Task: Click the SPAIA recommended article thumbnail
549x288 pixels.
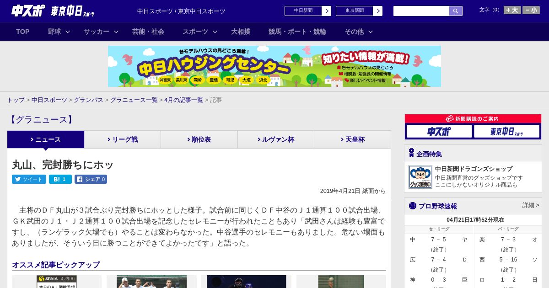Action: pyautogui.click(x=57, y=282)
